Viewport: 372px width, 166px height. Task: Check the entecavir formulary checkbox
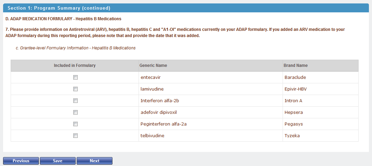pos(75,78)
